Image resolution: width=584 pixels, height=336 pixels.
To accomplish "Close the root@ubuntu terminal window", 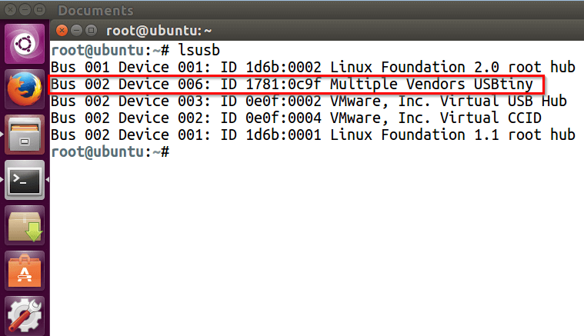I will [x=62, y=31].
